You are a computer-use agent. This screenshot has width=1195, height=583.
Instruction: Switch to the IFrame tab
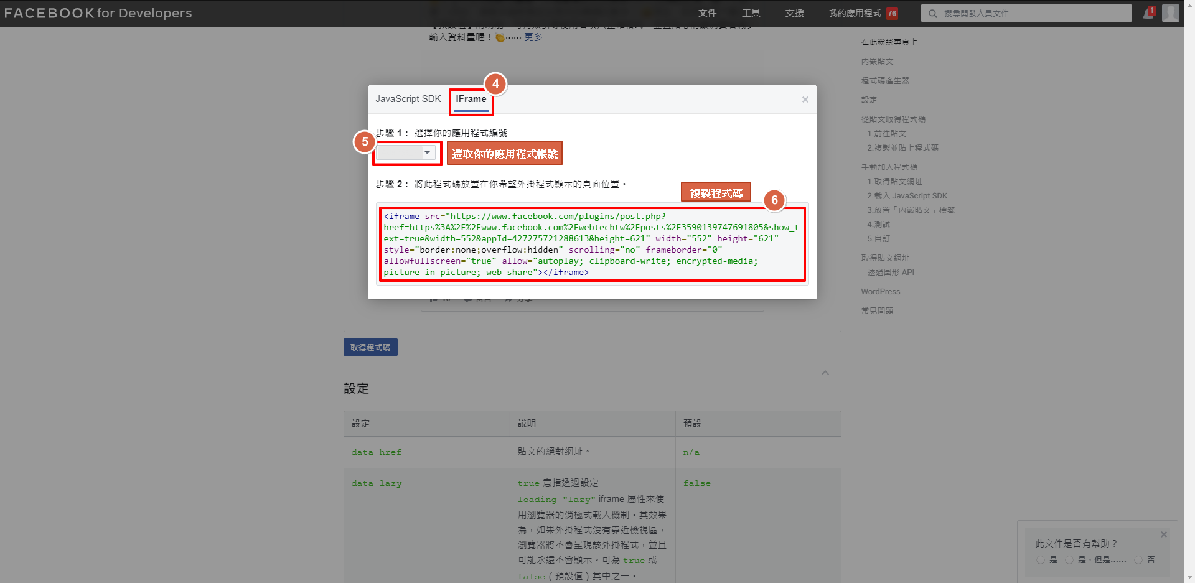point(471,99)
